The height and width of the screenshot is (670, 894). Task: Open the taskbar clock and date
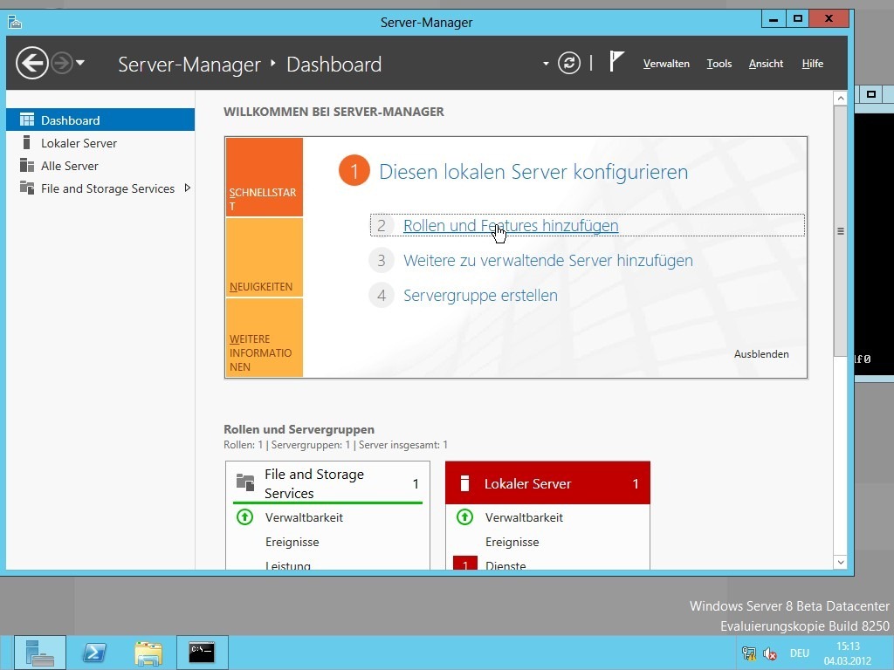tap(848, 653)
